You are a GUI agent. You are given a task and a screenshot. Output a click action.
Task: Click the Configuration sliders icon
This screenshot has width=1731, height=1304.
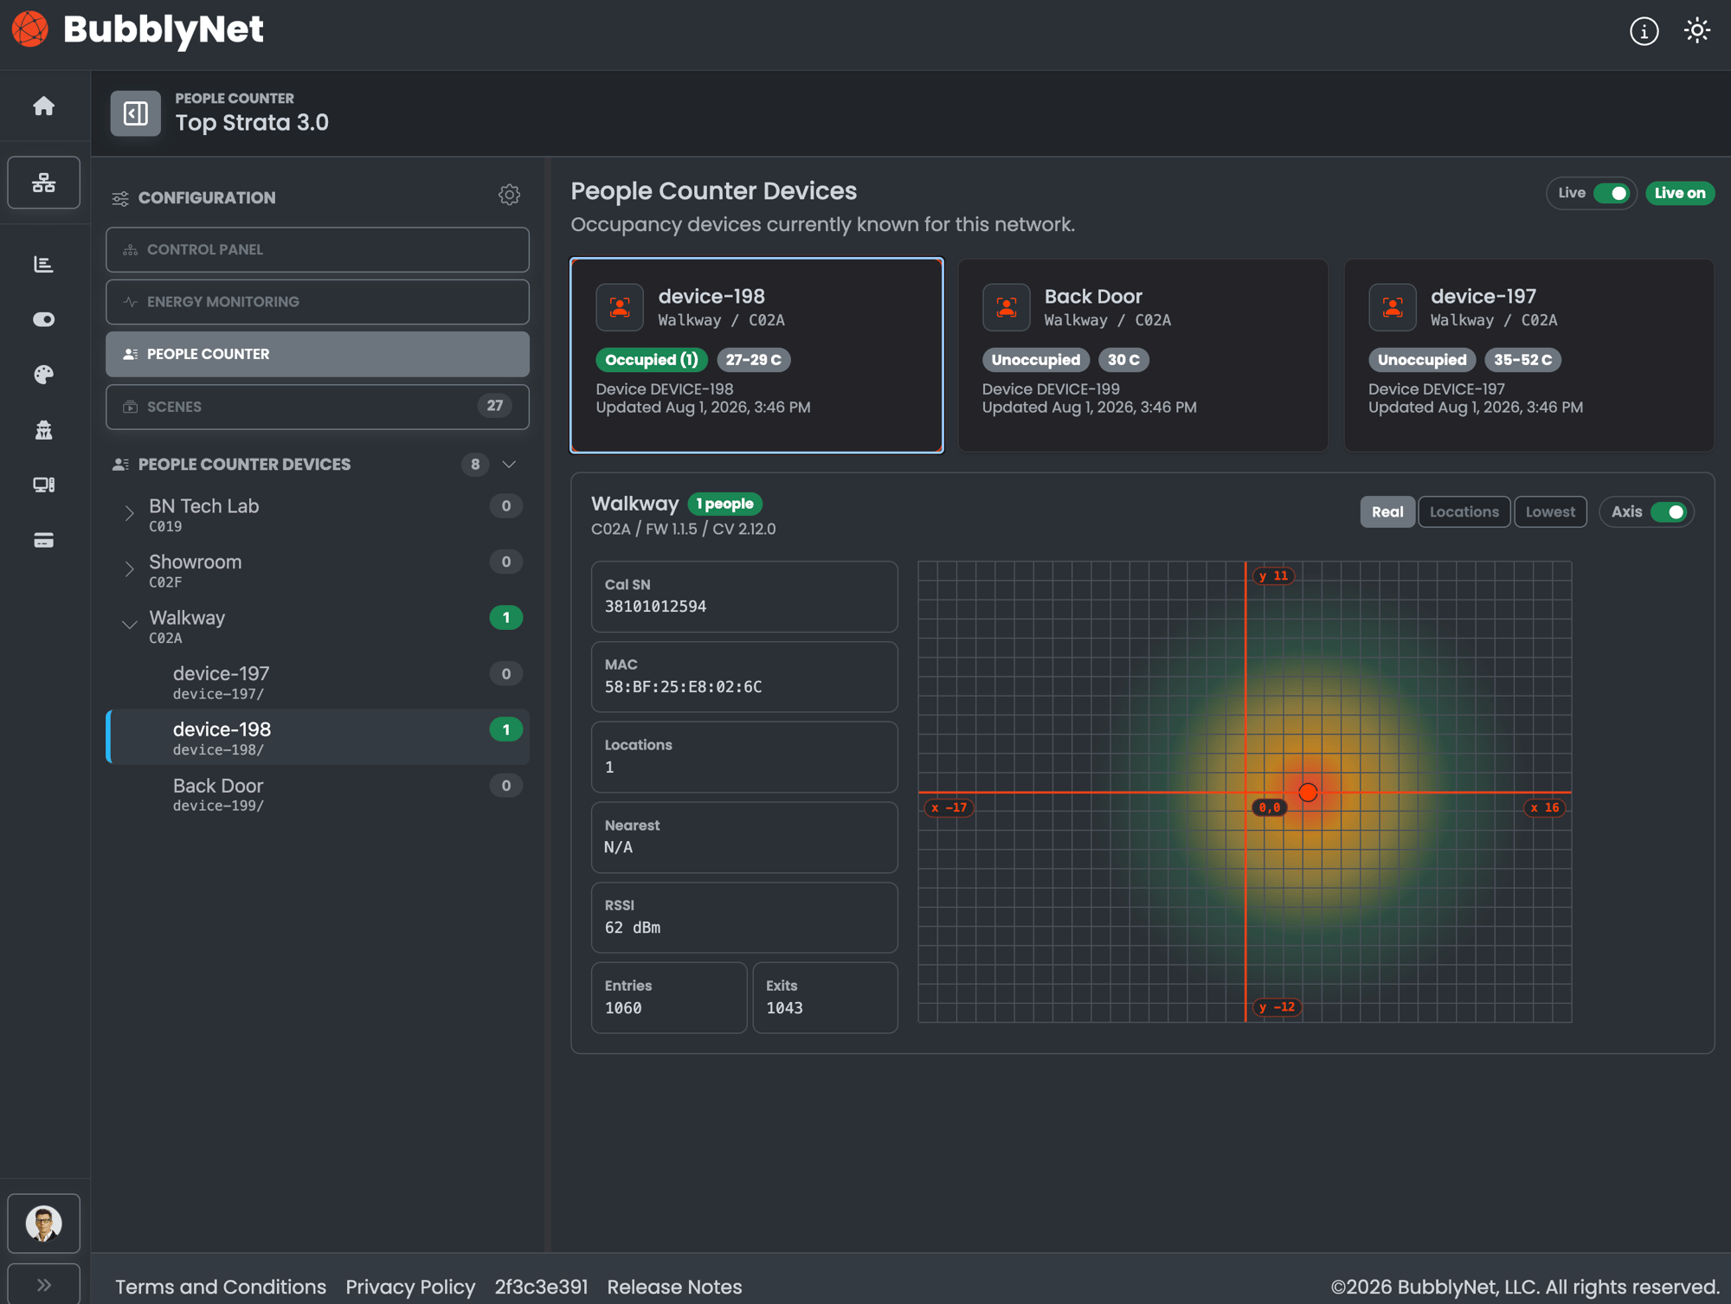coord(120,198)
